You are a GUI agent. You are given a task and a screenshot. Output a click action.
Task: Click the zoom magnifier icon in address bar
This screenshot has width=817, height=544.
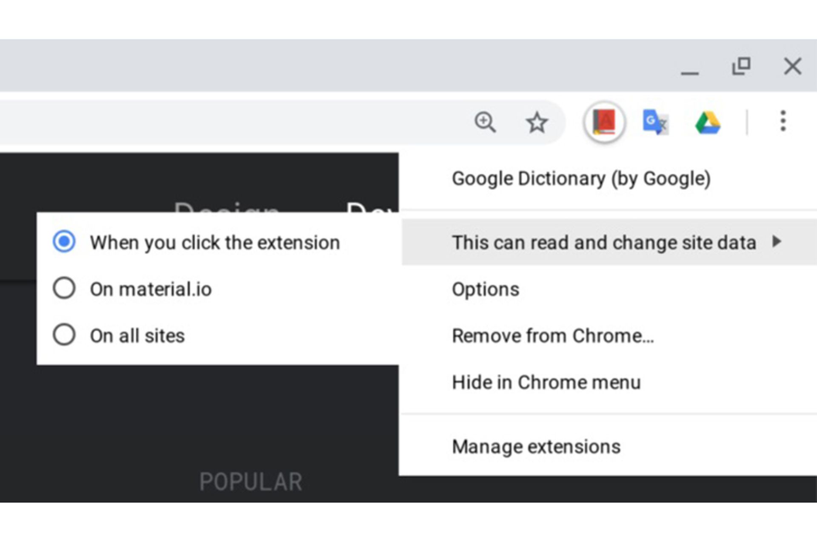(485, 122)
